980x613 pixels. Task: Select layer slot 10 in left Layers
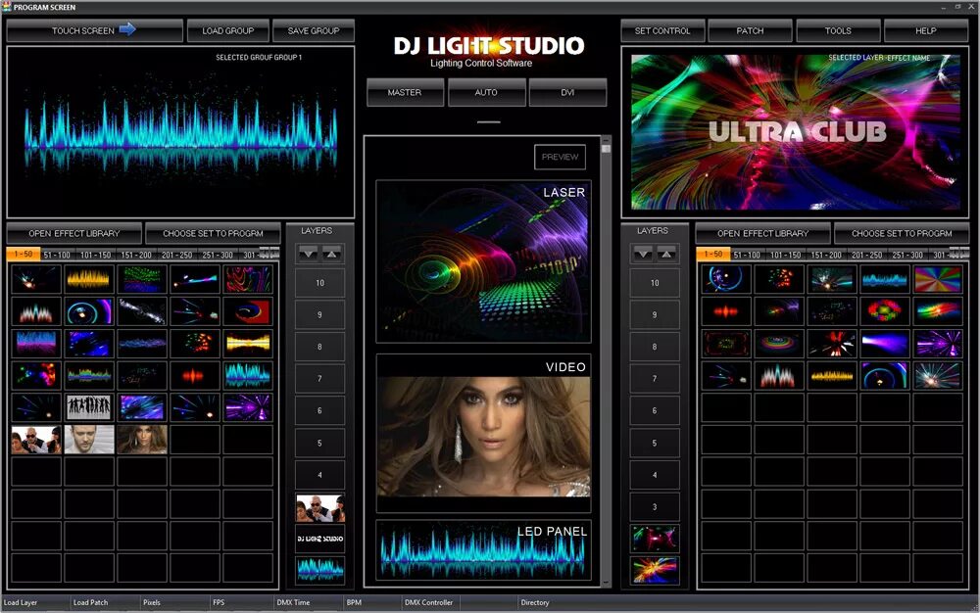coord(320,283)
